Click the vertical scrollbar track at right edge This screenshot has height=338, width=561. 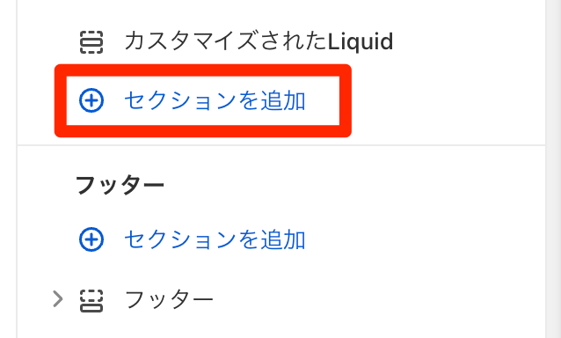pyautogui.click(x=553, y=169)
